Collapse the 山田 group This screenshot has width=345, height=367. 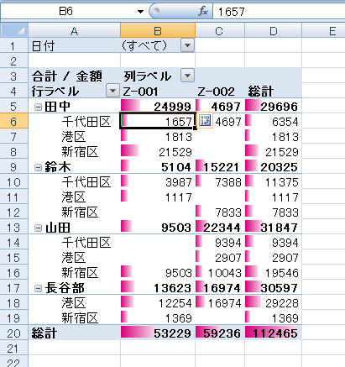(x=38, y=228)
